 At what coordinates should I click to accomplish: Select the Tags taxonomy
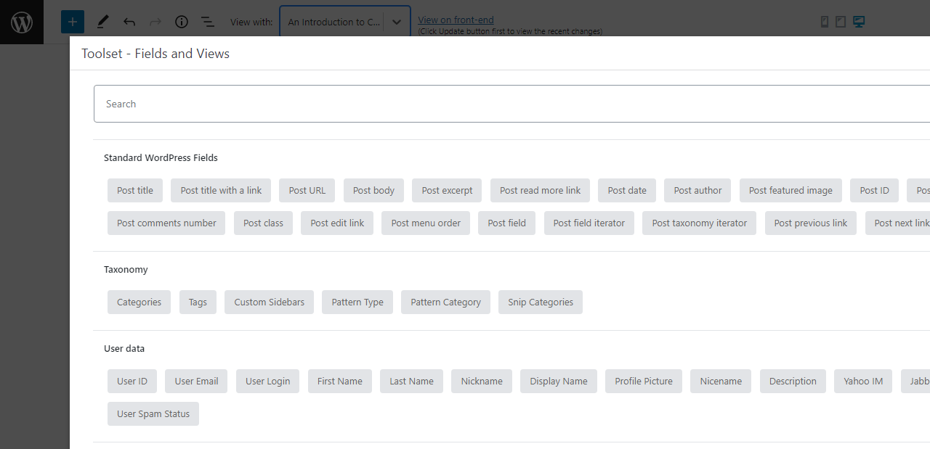198,302
